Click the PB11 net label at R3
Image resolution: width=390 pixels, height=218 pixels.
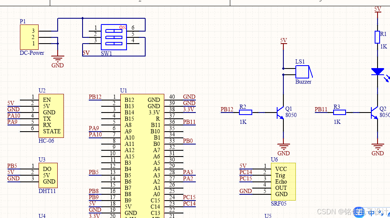321,109
